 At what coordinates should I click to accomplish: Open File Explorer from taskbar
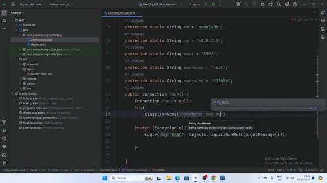168,178
